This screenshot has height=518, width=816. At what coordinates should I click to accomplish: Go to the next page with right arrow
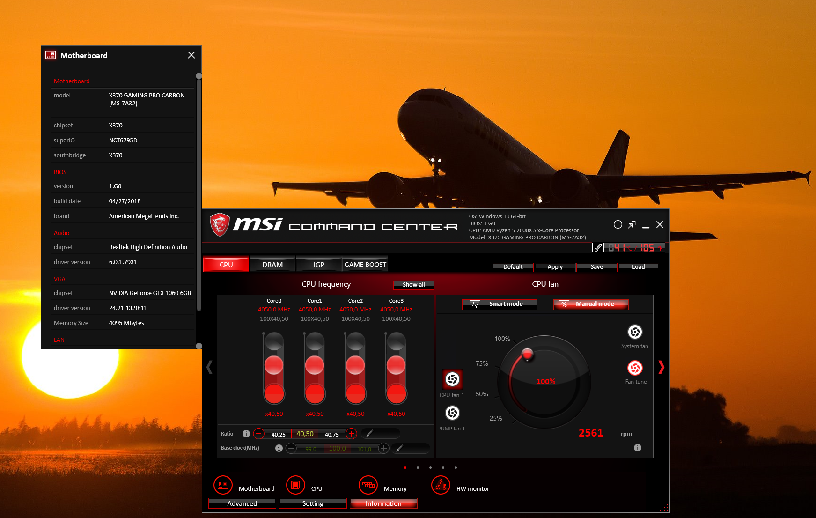point(661,367)
